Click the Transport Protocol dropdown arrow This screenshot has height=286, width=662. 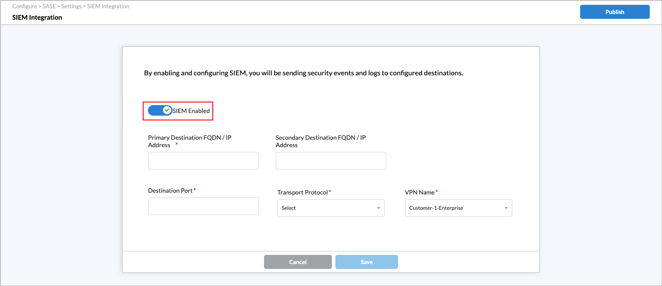pos(378,208)
